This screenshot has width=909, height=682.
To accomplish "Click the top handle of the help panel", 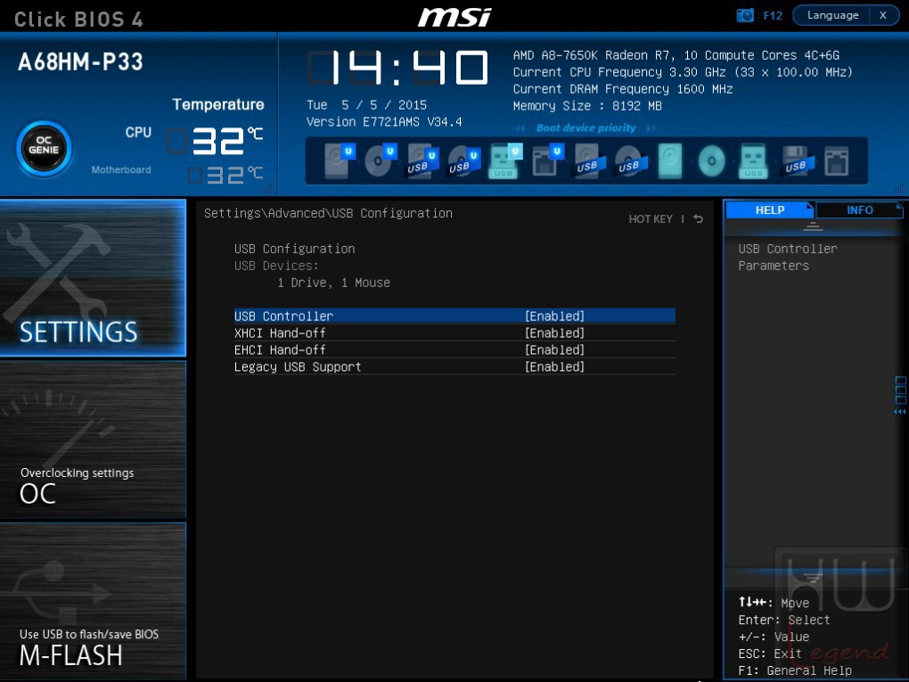I will [x=813, y=226].
